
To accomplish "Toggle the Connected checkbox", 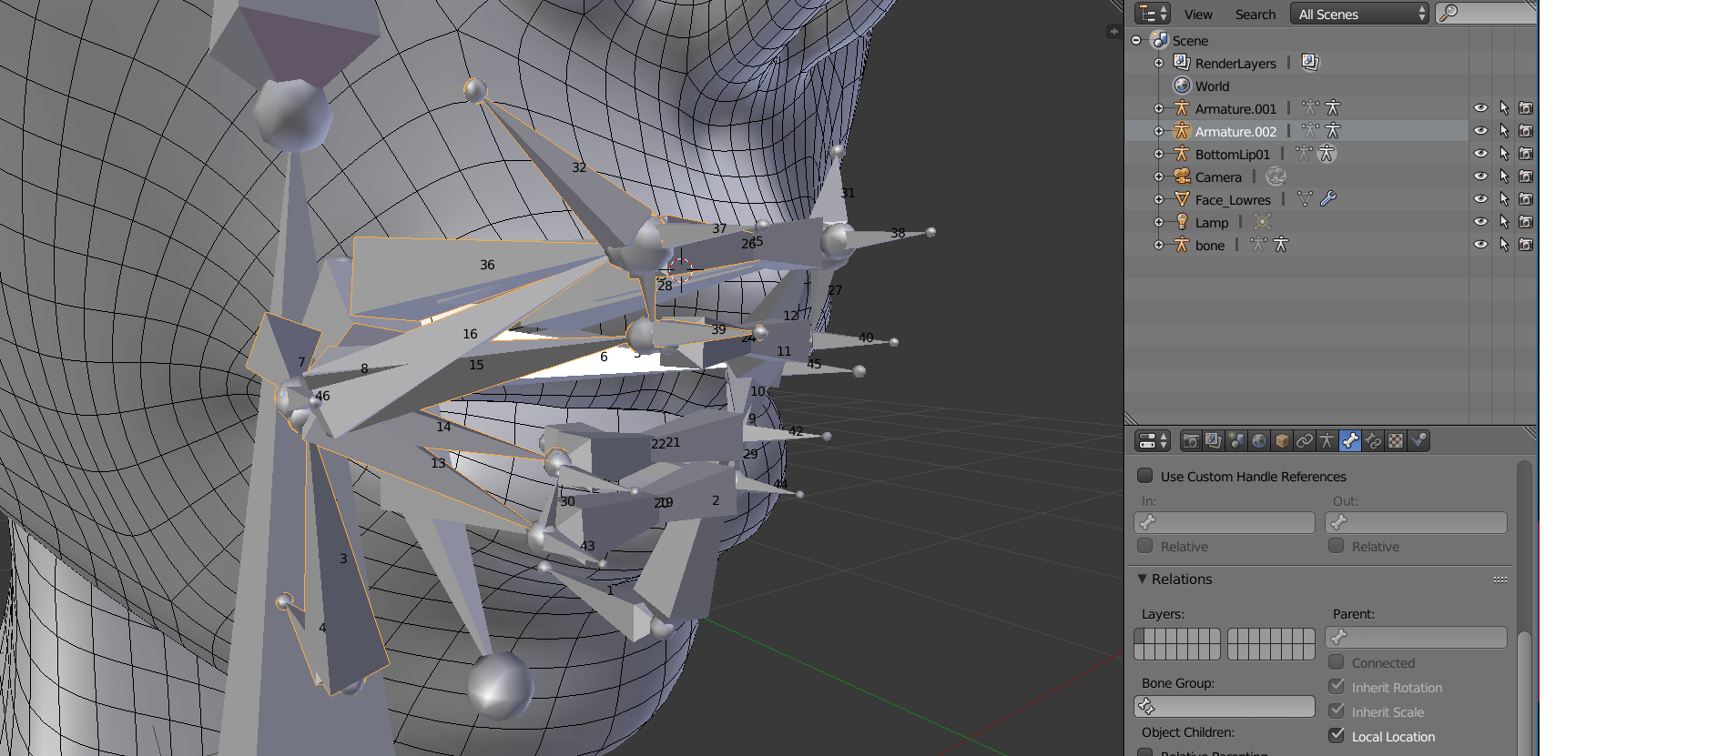I will coord(1337,662).
